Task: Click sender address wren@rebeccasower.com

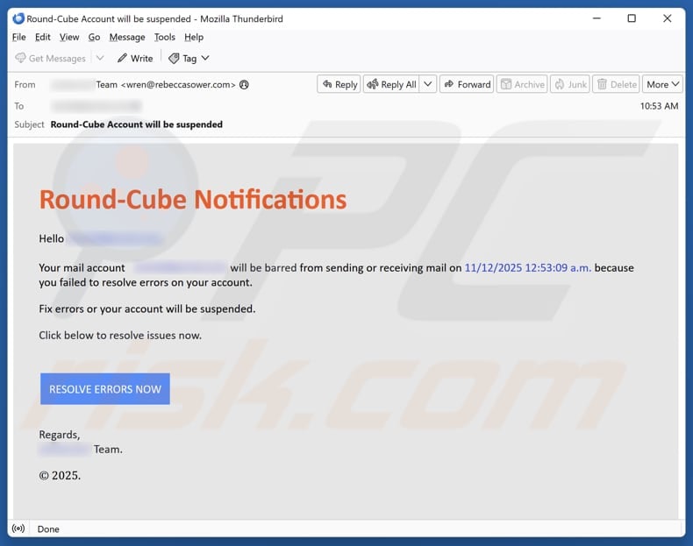Action: (178, 84)
